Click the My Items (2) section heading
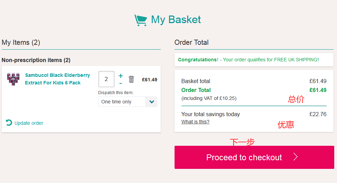This screenshot has height=183, width=337. click(21, 42)
